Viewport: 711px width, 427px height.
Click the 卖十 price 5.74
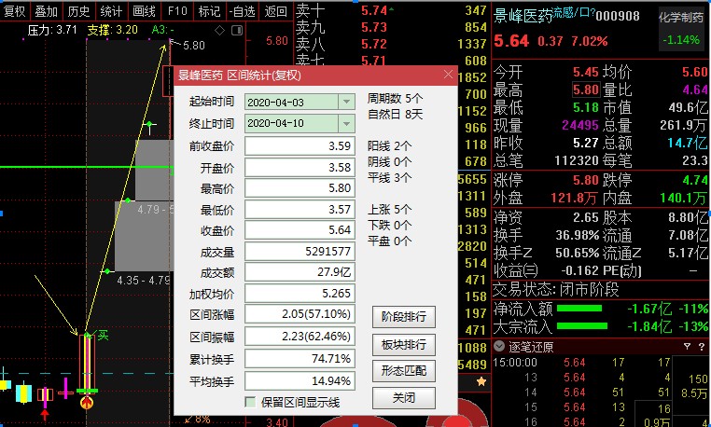click(x=374, y=10)
